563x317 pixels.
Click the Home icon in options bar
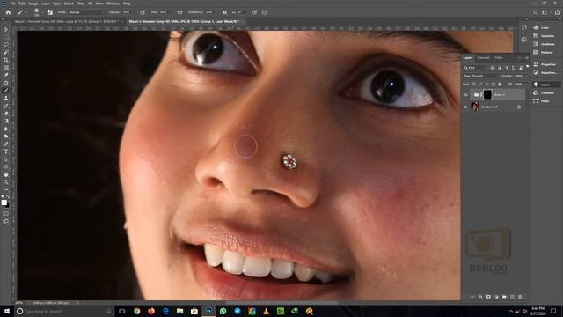8,12
